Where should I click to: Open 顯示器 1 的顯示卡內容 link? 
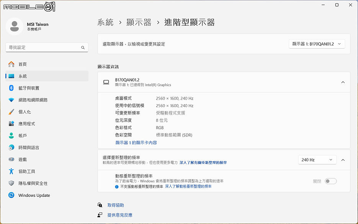pyautogui.click(x=136, y=142)
